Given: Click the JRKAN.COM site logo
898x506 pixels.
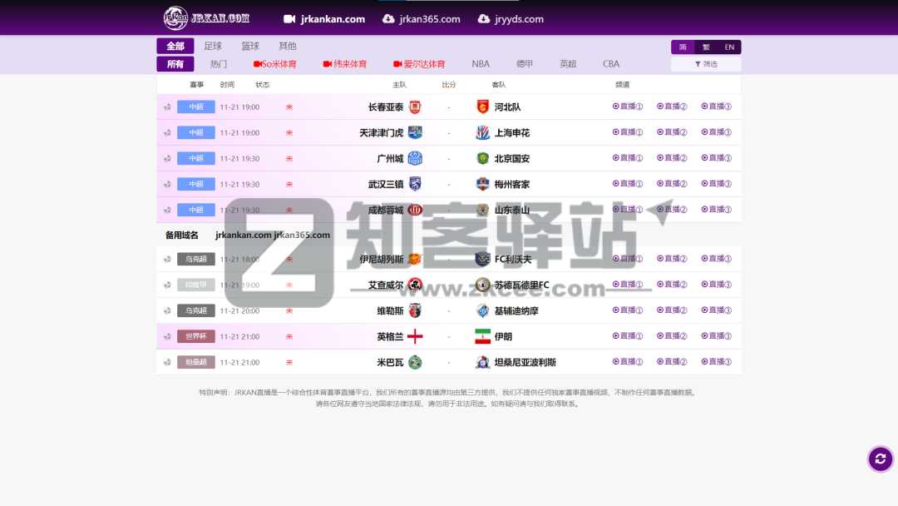Looking at the screenshot, I should [x=175, y=17].
